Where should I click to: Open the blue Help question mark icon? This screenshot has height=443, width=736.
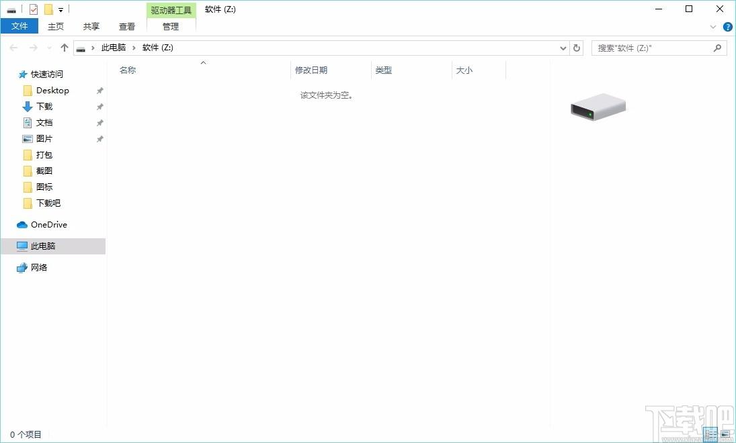pos(727,27)
